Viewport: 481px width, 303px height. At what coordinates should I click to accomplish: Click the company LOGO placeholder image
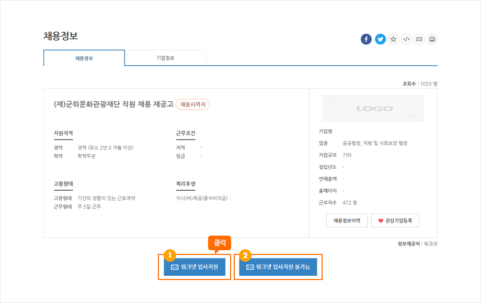[373, 109]
